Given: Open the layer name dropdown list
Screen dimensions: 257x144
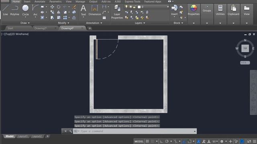Looking at the screenshot, I should tap(168, 7).
